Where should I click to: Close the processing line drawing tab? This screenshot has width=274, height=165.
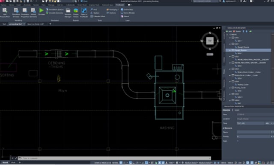pyautogui.click(x=24, y=24)
